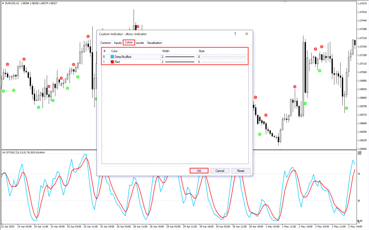Viewport: 369px width, 230px height.
Task: Click the 1.07510 price scale label
Action: point(363,12)
